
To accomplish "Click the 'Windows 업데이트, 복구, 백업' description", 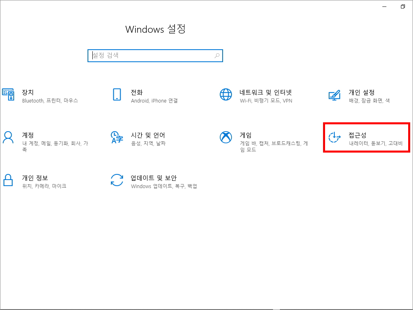I will click(x=164, y=186).
